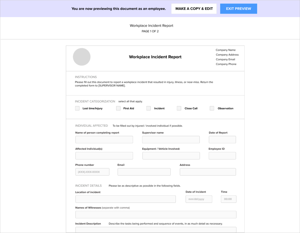Focus the Name of person completing report field
The image size is (300, 233).
pos(104,140)
